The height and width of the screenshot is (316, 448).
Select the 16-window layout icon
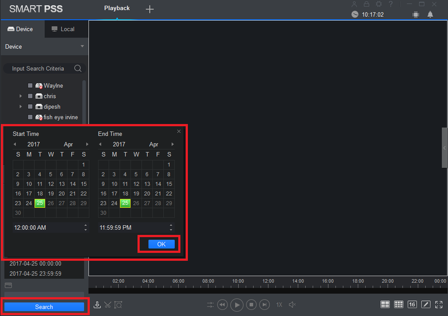412,305
